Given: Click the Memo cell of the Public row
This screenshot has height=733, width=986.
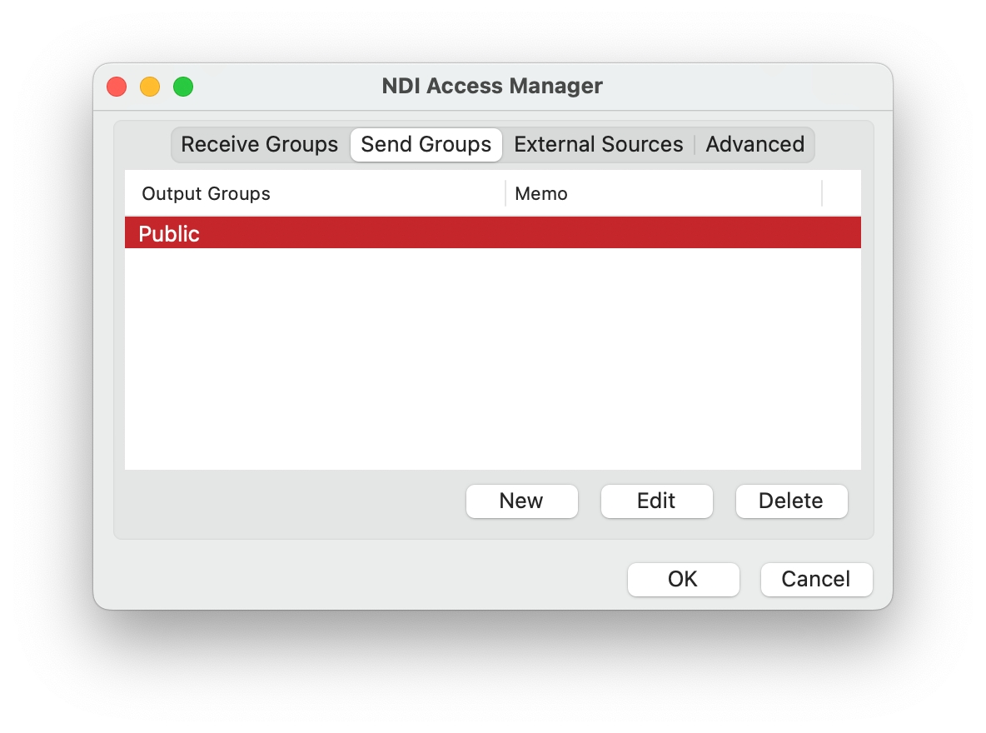Looking at the screenshot, I should (x=662, y=233).
